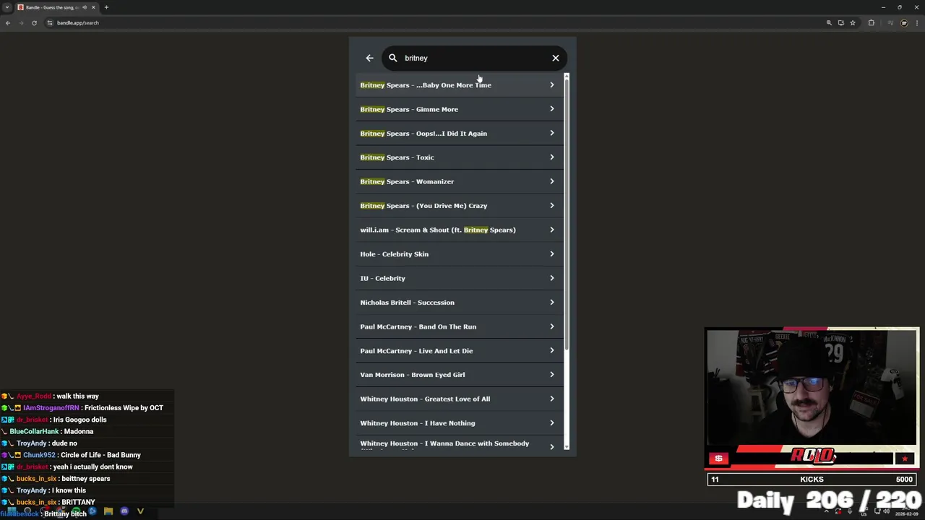This screenshot has height=520, width=925.
Task: Reload the bandle.app page
Action: [34, 22]
